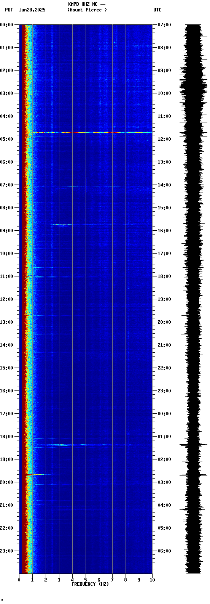This screenshot has width=210, height=604.
Task: Click the date 'Jun28,2025'
Action: coord(32,10)
